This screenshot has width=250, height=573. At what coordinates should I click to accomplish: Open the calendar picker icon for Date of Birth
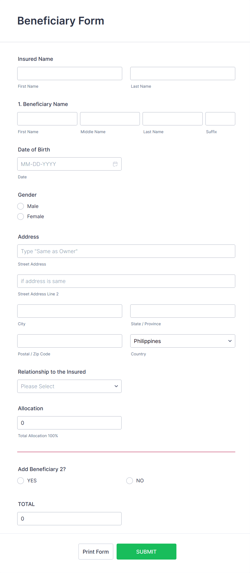tap(115, 164)
